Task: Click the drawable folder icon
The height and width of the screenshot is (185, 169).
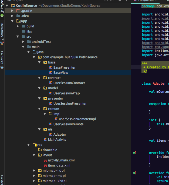Action: pyautogui.click(x=40, y=150)
